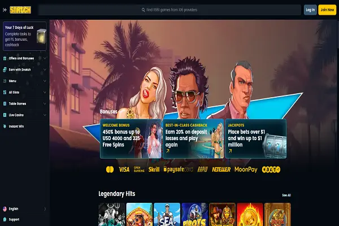The height and width of the screenshot is (226, 339).
Task: Open the Pirots game thumbnail
Action: tap(194, 214)
